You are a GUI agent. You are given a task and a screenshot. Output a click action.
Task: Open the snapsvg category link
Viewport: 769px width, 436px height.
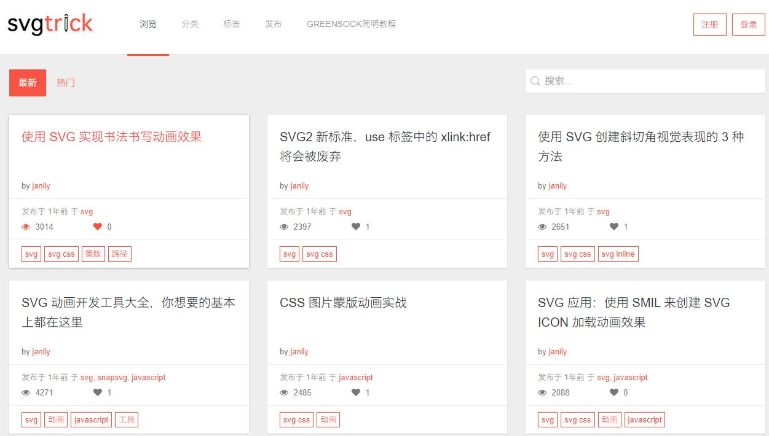[x=112, y=378]
